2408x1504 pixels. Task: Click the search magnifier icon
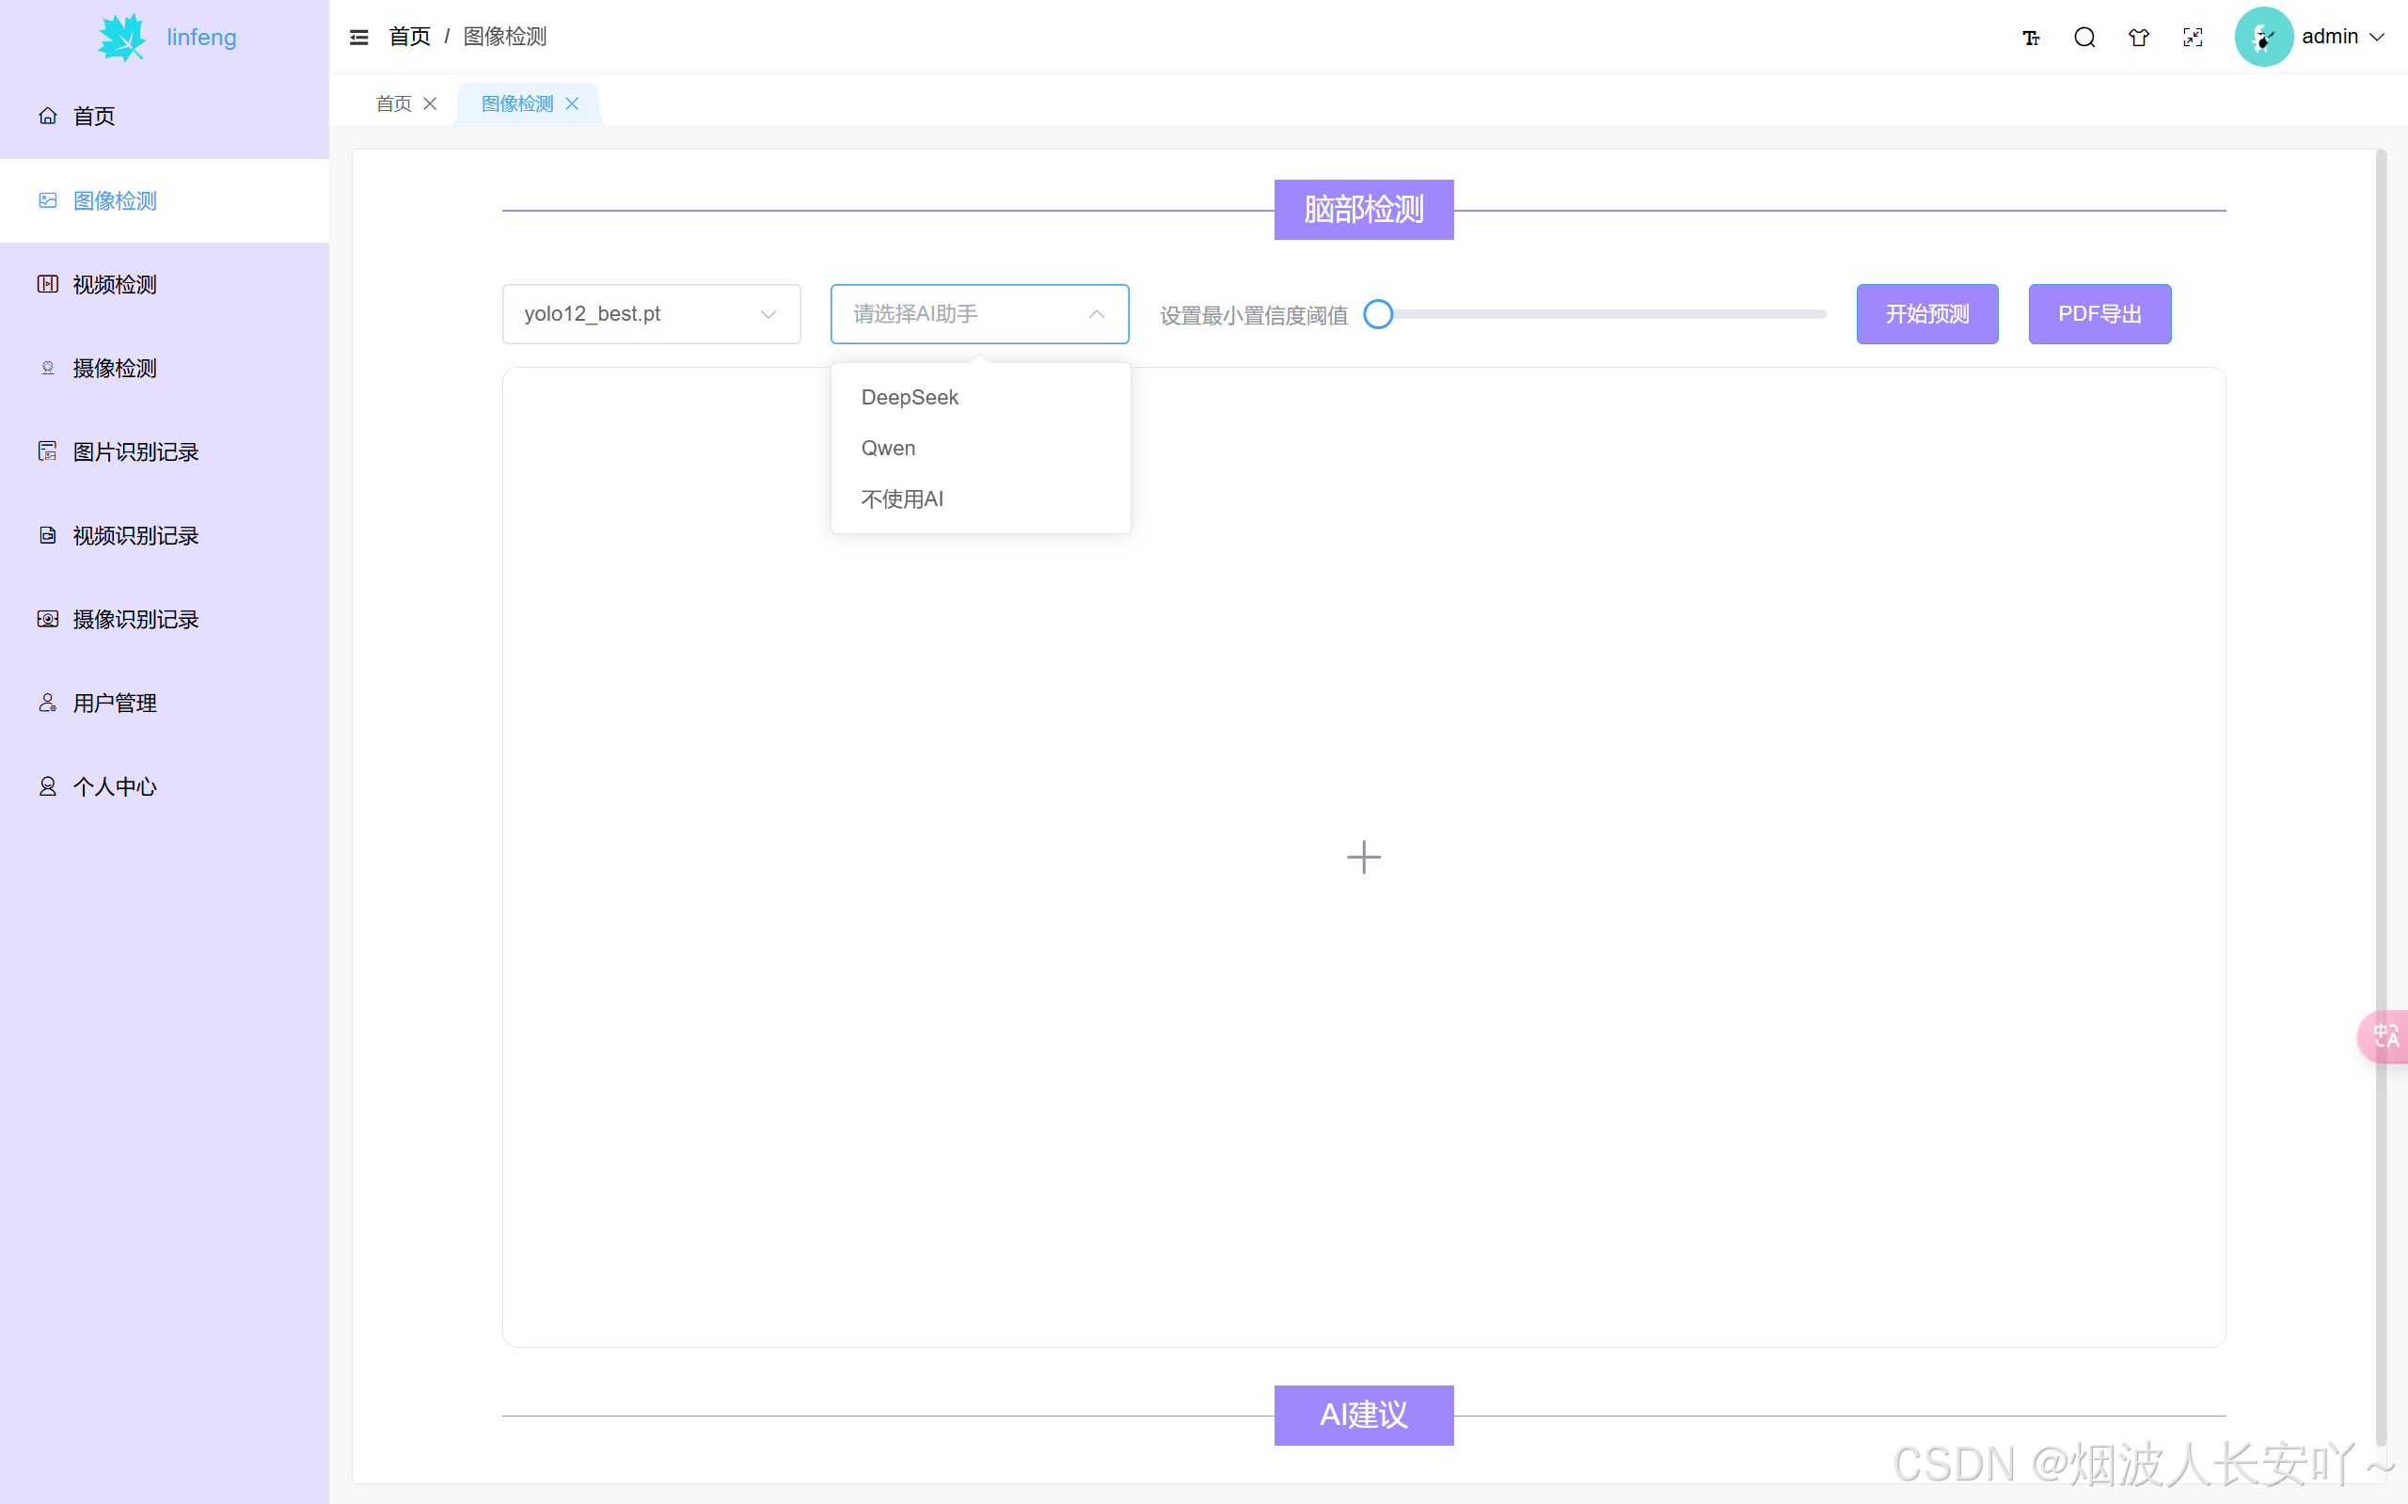tap(2083, 37)
